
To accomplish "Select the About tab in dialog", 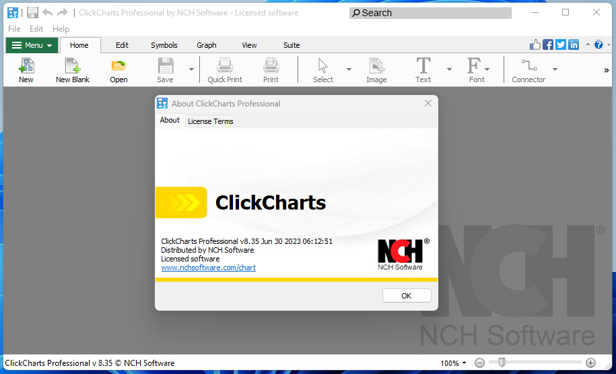I will coord(170,121).
